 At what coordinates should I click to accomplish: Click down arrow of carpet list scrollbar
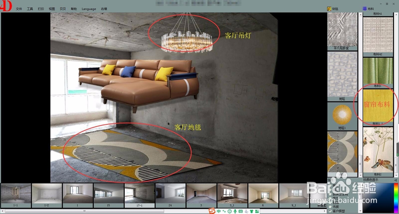[360, 175]
